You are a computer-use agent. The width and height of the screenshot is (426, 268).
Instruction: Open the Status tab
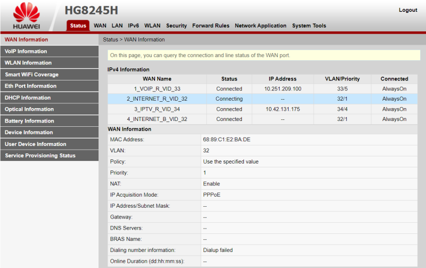(78, 26)
